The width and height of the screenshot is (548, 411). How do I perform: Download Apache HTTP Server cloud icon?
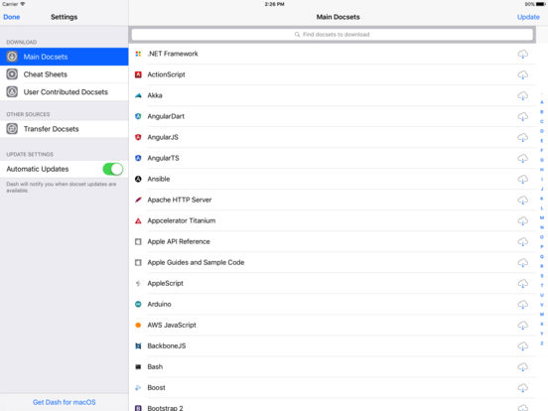point(522,200)
